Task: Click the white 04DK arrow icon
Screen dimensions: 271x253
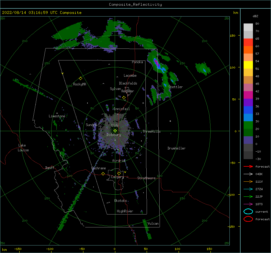Action: [x=248, y=174]
